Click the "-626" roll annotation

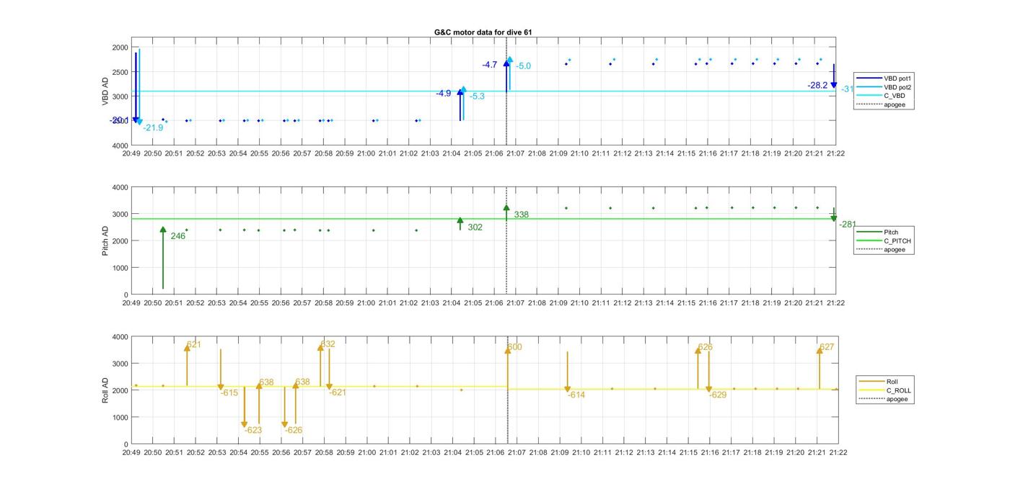[x=294, y=430]
